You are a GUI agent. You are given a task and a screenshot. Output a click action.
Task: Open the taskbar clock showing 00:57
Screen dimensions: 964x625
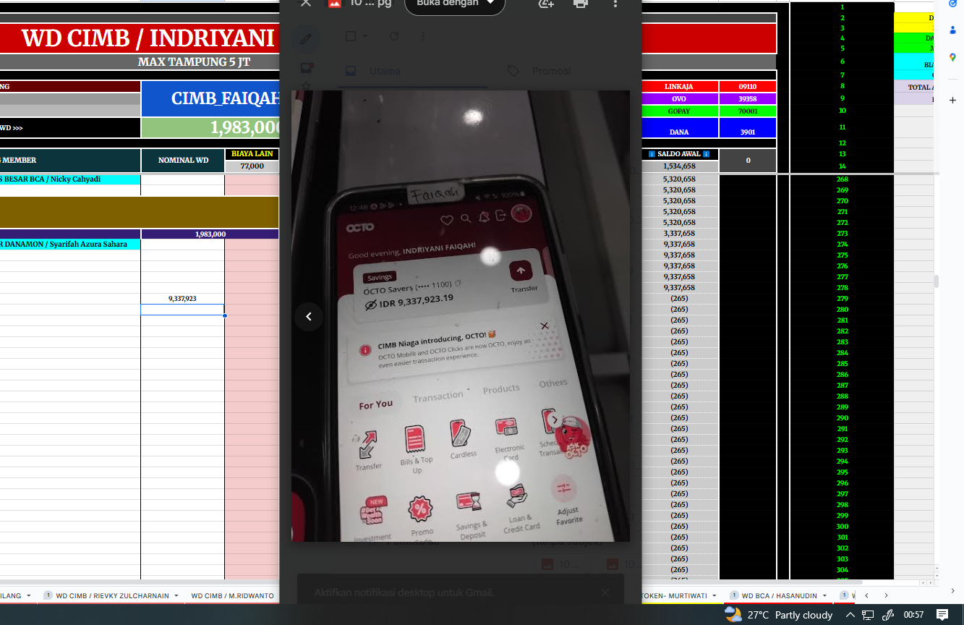tap(913, 615)
